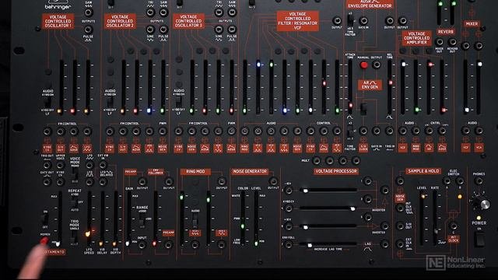Flip the VCO 2 audio/LF switch
The image size is (498, 280).
pyautogui.click(x=110, y=102)
